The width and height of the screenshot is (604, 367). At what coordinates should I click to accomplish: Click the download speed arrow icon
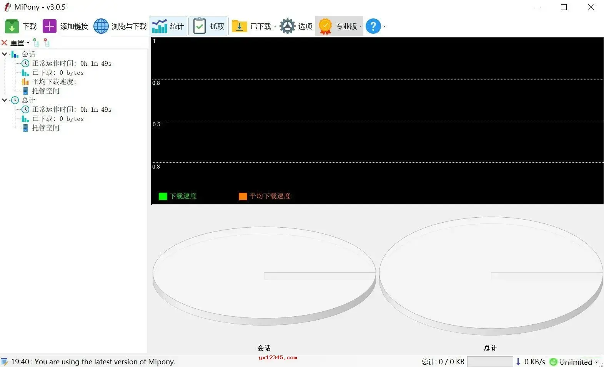[x=518, y=362]
